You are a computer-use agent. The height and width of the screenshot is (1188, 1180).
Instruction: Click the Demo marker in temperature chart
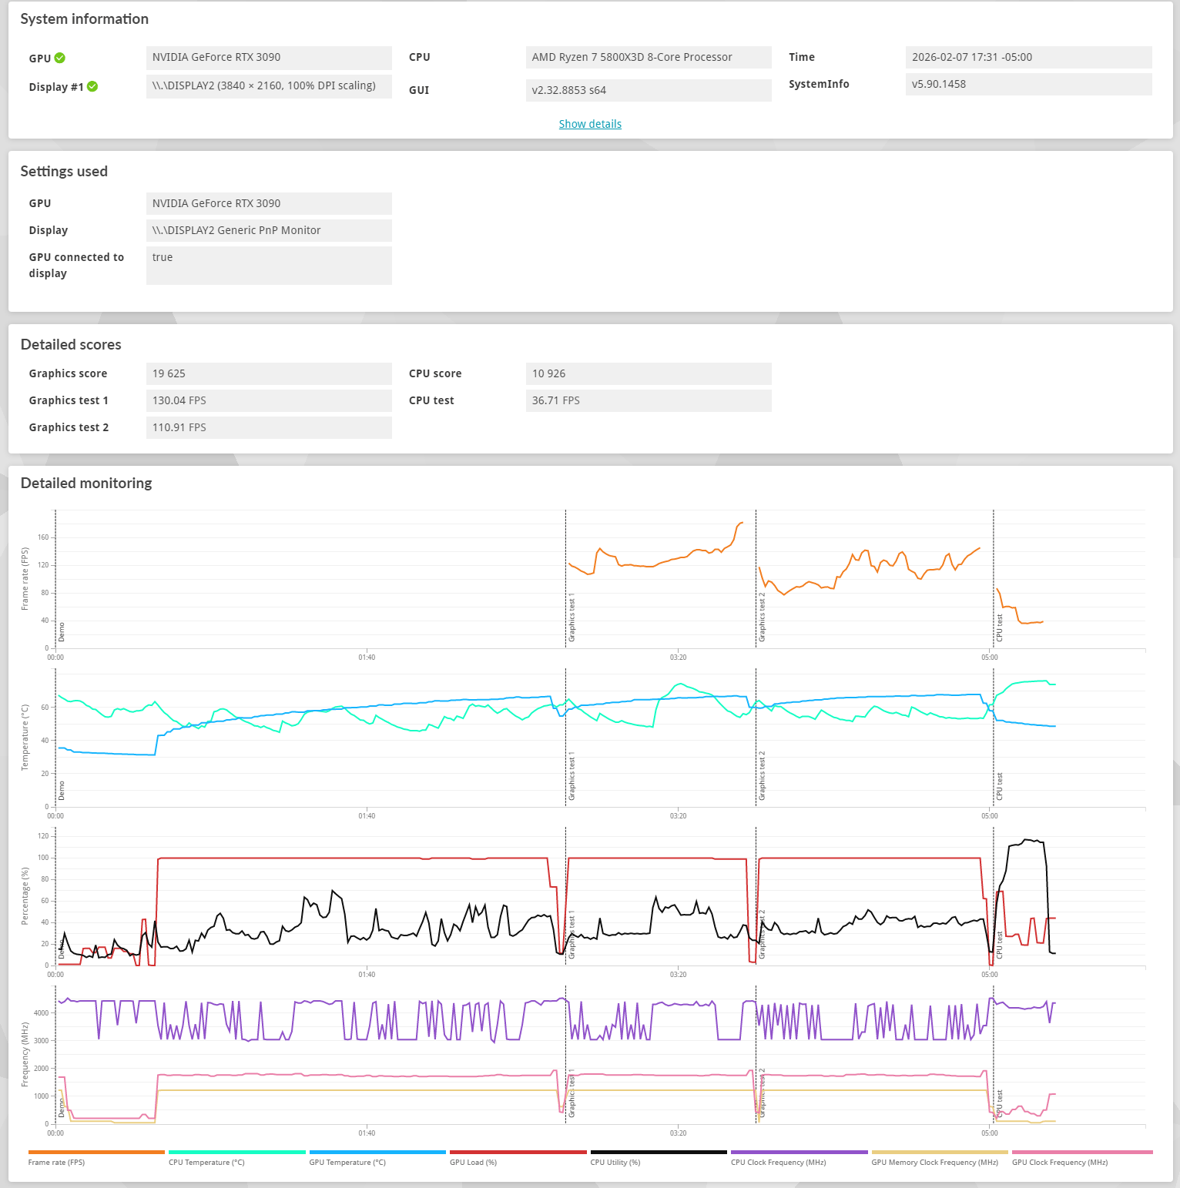pos(62,791)
